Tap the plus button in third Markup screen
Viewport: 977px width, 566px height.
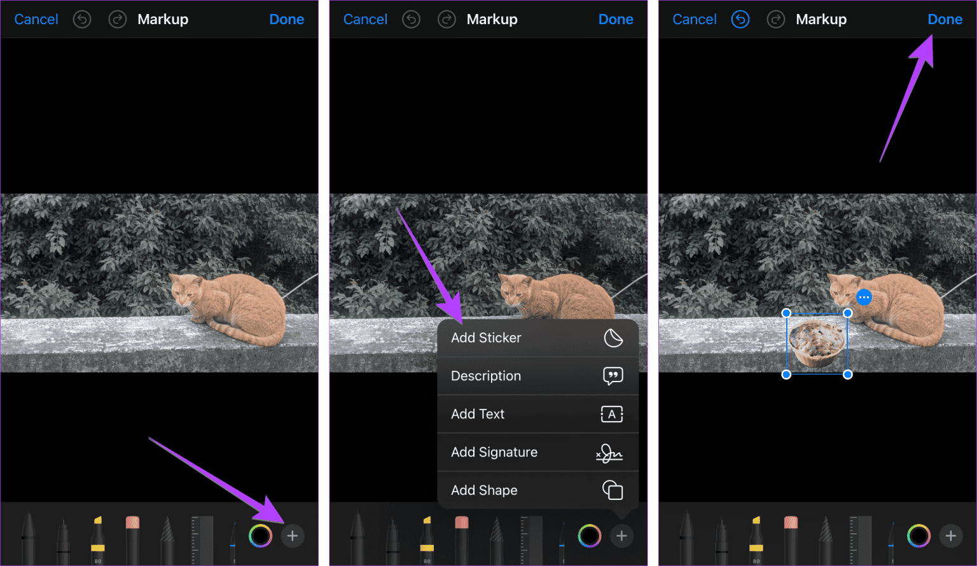[x=951, y=536]
